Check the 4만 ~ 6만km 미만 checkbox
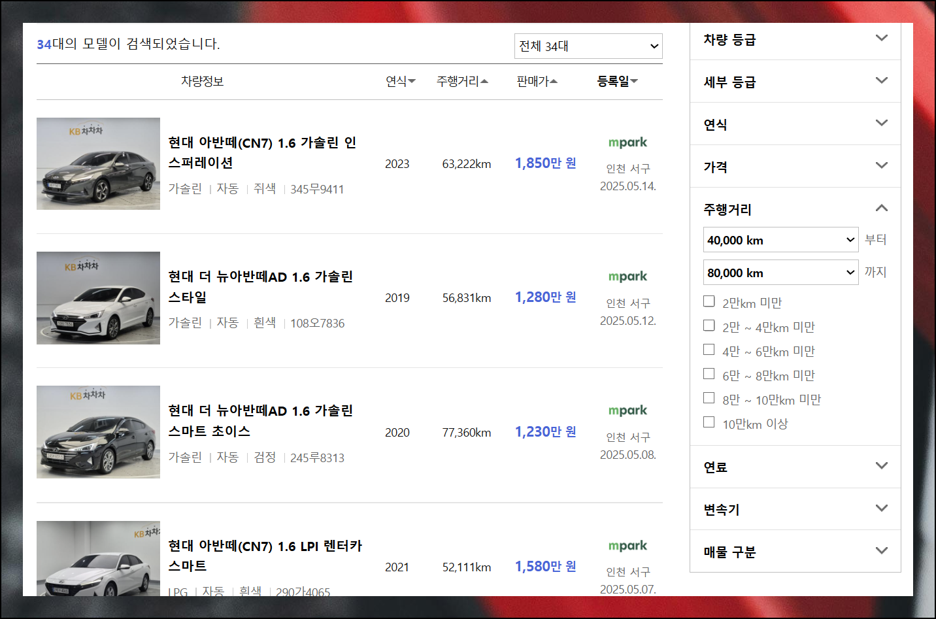 click(709, 350)
